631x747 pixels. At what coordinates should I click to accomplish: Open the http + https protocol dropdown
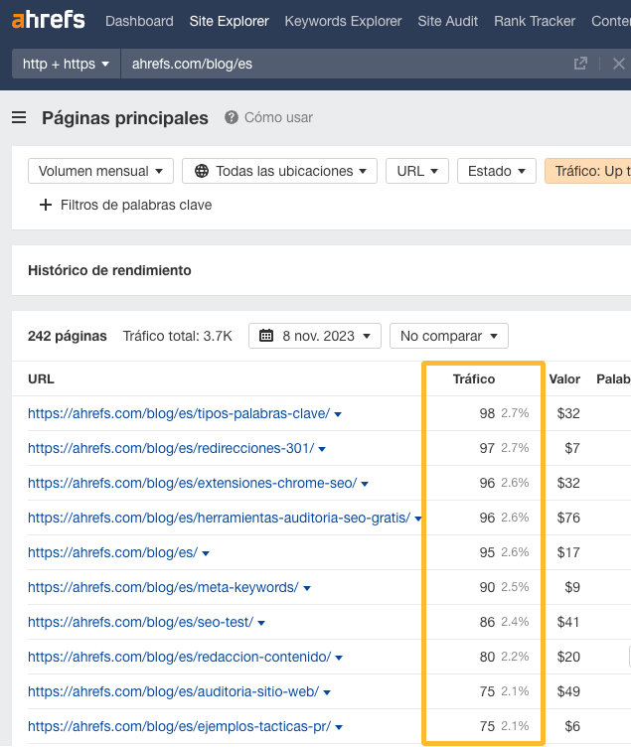click(x=66, y=64)
